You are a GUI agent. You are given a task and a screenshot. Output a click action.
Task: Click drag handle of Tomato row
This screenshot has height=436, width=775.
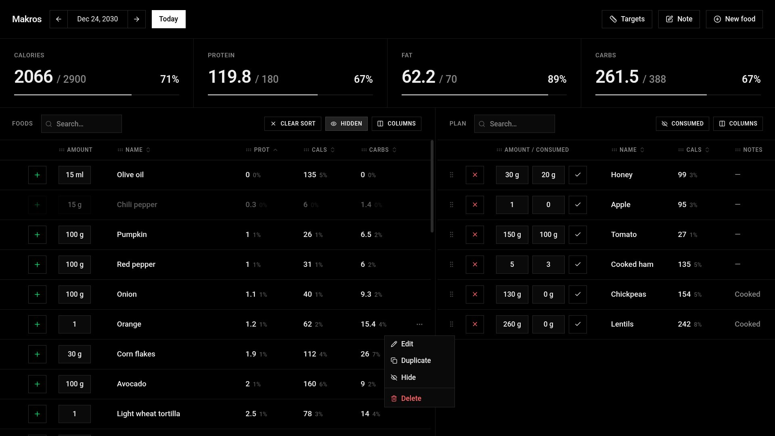click(x=451, y=235)
